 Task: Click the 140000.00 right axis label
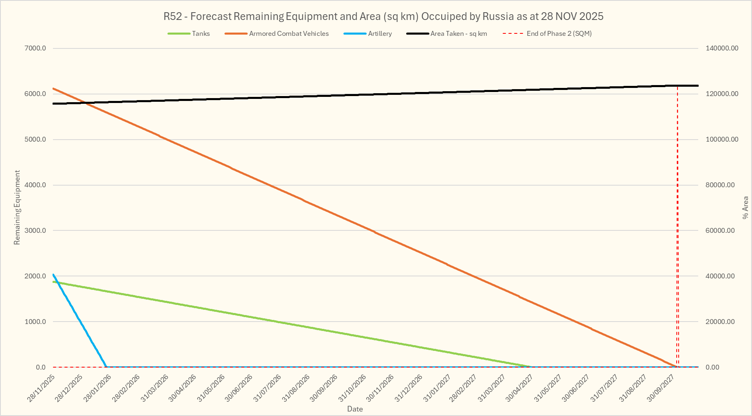[722, 48]
